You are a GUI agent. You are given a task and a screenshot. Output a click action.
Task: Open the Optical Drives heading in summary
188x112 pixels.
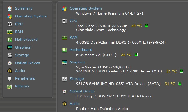[x=82, y=91]
